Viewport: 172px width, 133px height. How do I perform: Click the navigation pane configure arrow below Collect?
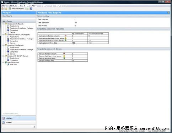pos(34,127)
